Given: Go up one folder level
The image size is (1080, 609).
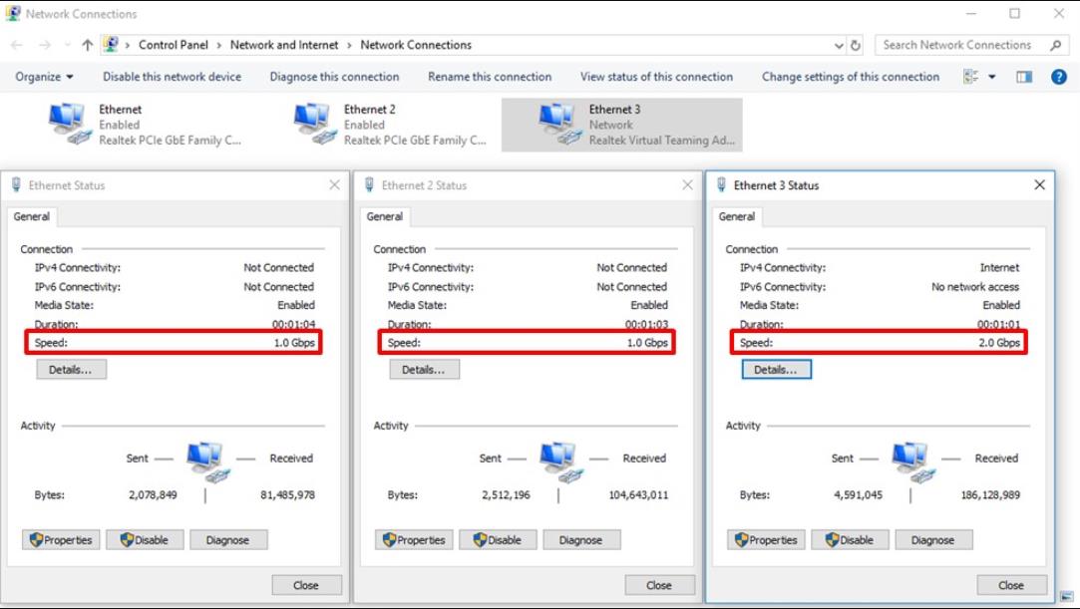Looking at the screenshot, I should 87,45.
